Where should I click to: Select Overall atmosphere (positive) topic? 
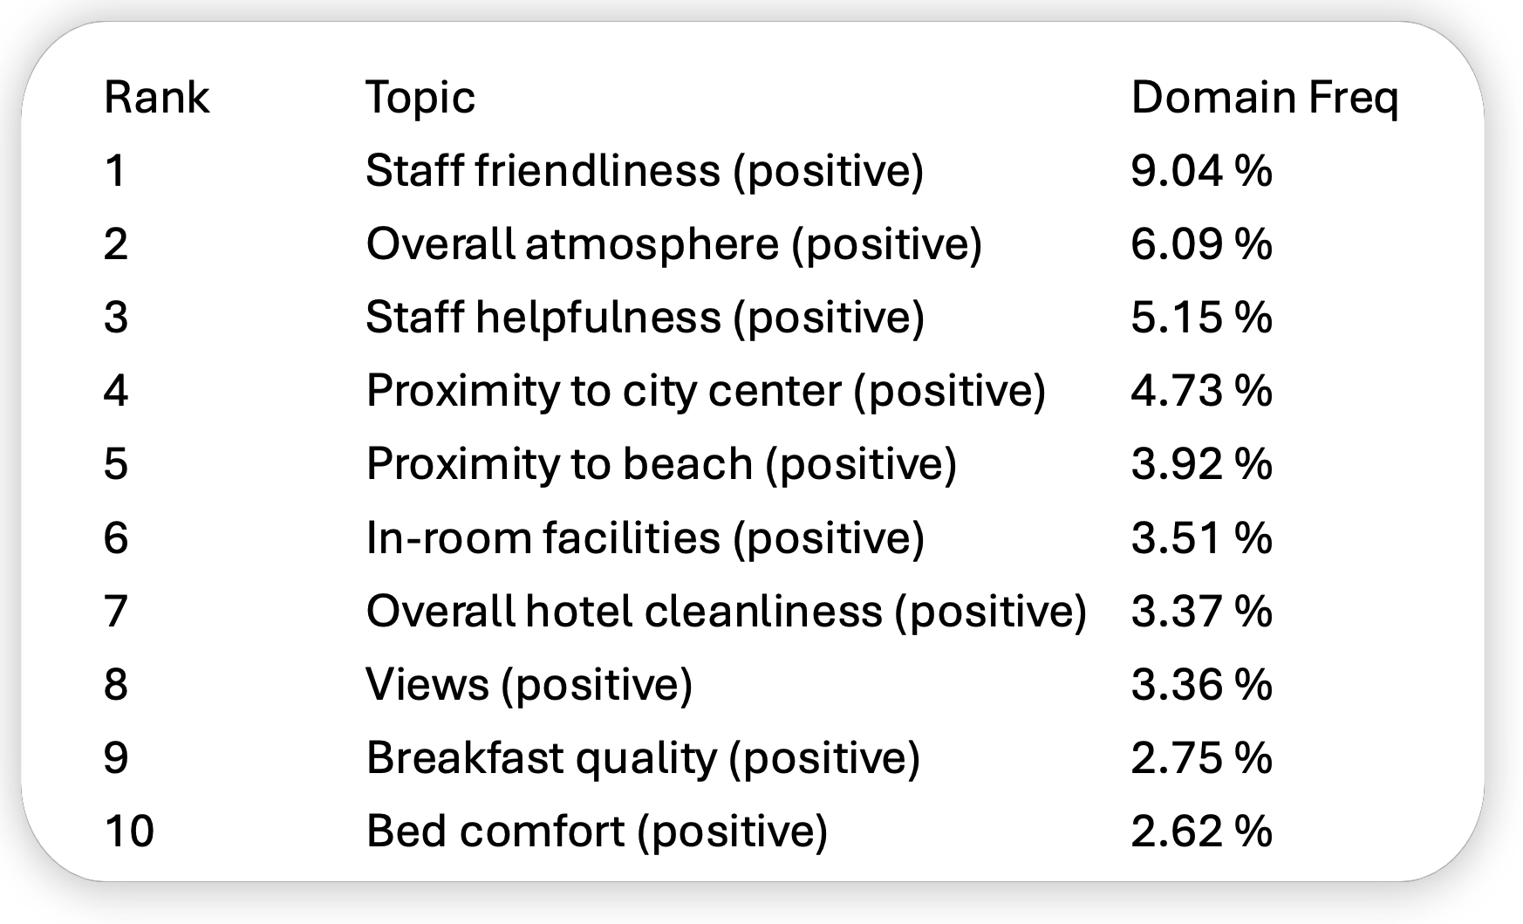click(673, 243)
